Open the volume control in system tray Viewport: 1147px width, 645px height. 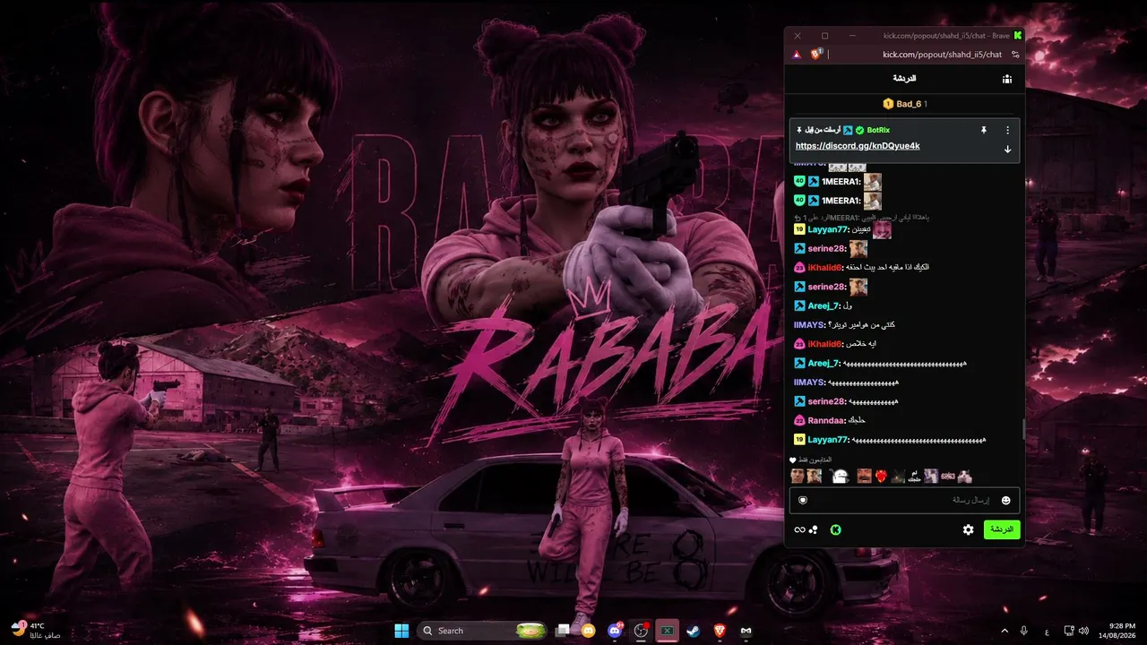click(x=1083, y=631)
